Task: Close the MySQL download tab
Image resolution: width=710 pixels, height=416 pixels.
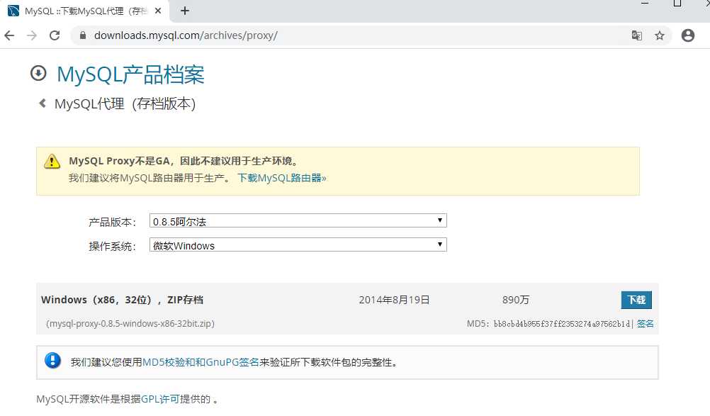Action: [158, 11]
